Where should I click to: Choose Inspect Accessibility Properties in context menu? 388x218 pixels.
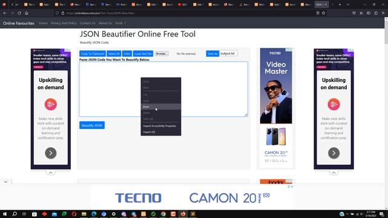pyautogui.click(x=161, y=126)
